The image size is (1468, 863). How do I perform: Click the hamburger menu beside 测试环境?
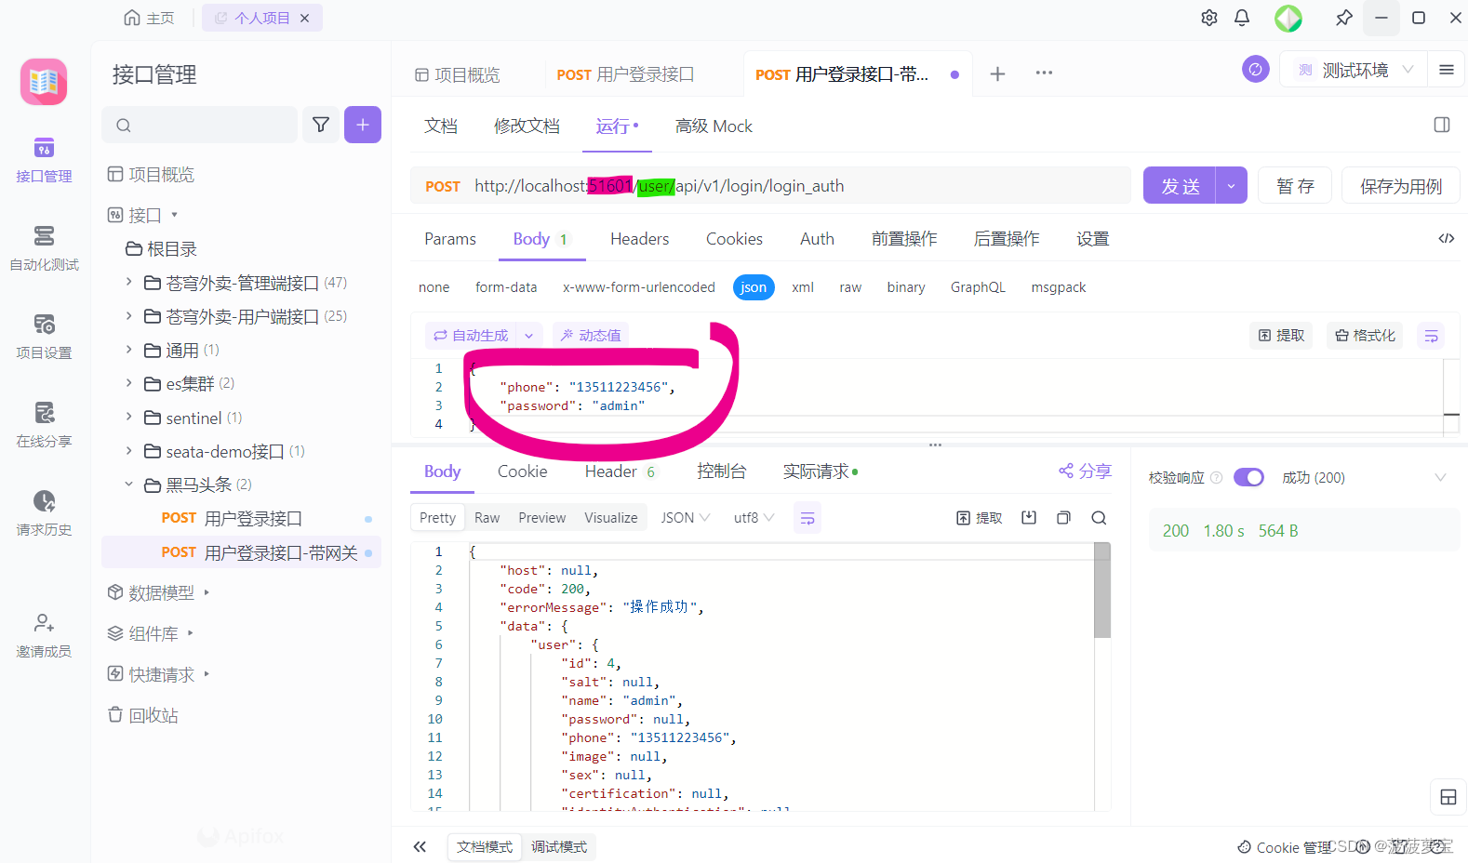pos(1447,70)
